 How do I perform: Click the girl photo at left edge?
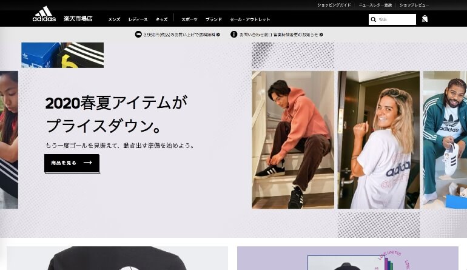9,140
